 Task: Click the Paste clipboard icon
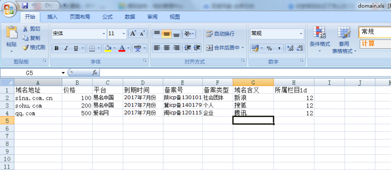coord(11,32)
